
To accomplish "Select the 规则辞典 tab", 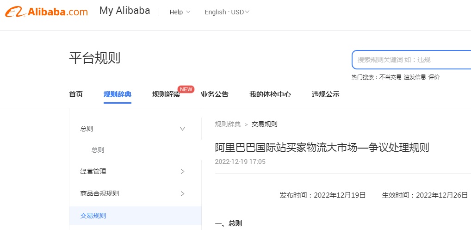I will pyautogui.click(x=118, y=94).
